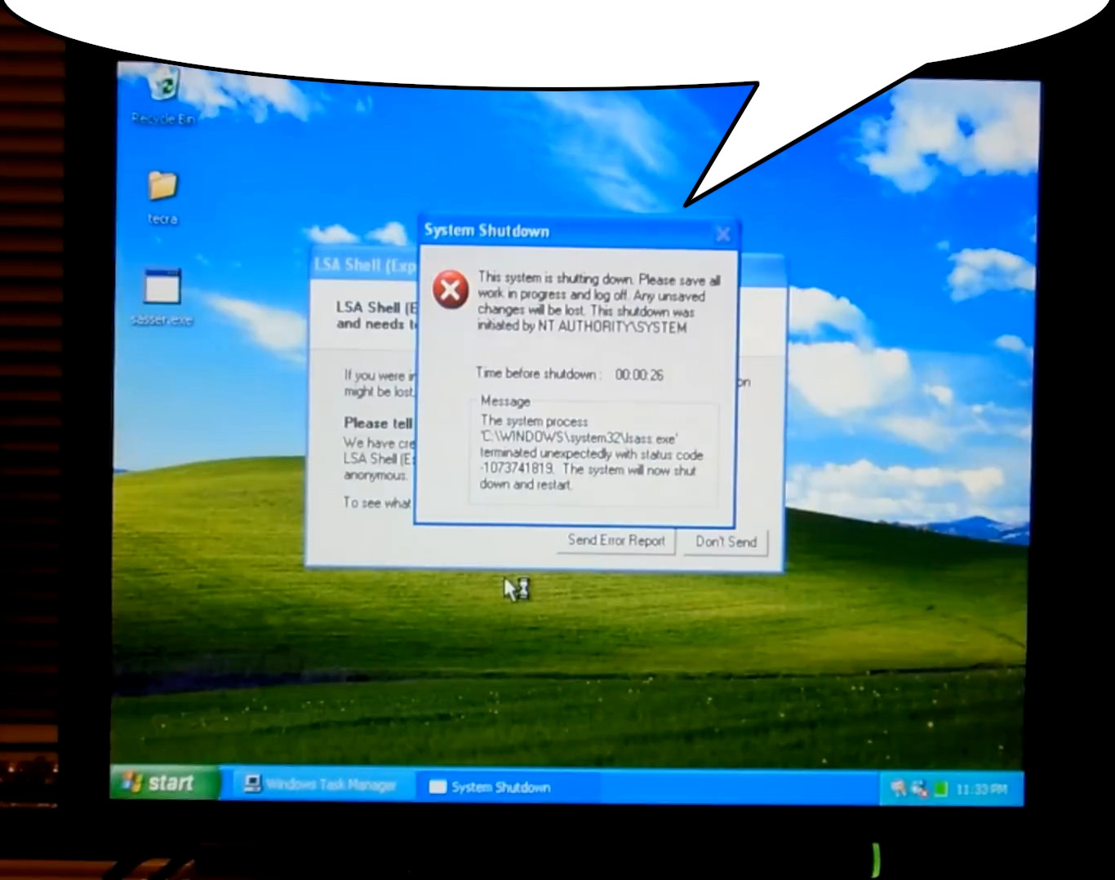The image size is (1115, 880).
Task: Click the green Task Manager CPU tray icon
Action: [x=940, y=789]
